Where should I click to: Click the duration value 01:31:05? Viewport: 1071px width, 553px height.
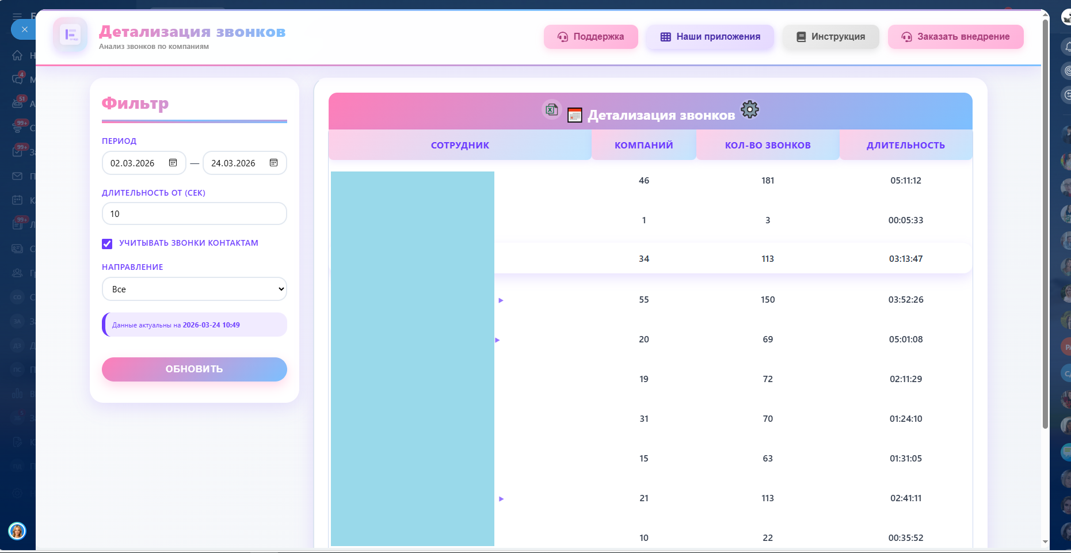906,459
